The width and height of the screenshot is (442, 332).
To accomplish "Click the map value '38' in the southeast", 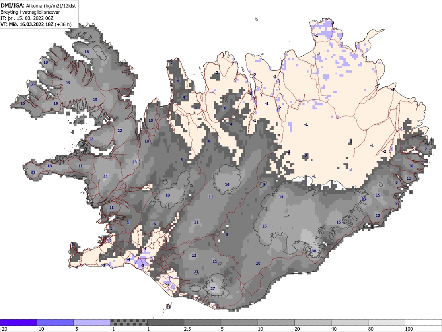I will pos(314,251).
